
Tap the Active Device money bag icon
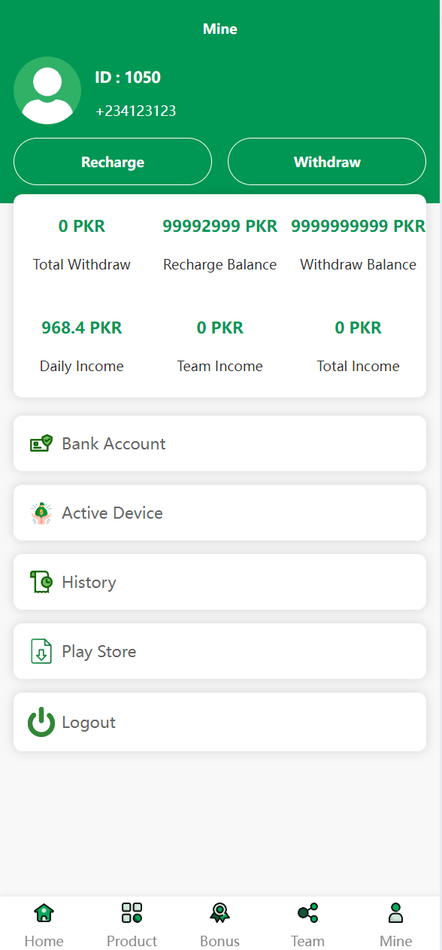41,513
